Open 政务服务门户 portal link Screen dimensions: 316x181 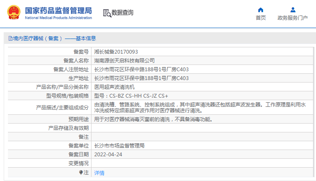tap(292, 18)
